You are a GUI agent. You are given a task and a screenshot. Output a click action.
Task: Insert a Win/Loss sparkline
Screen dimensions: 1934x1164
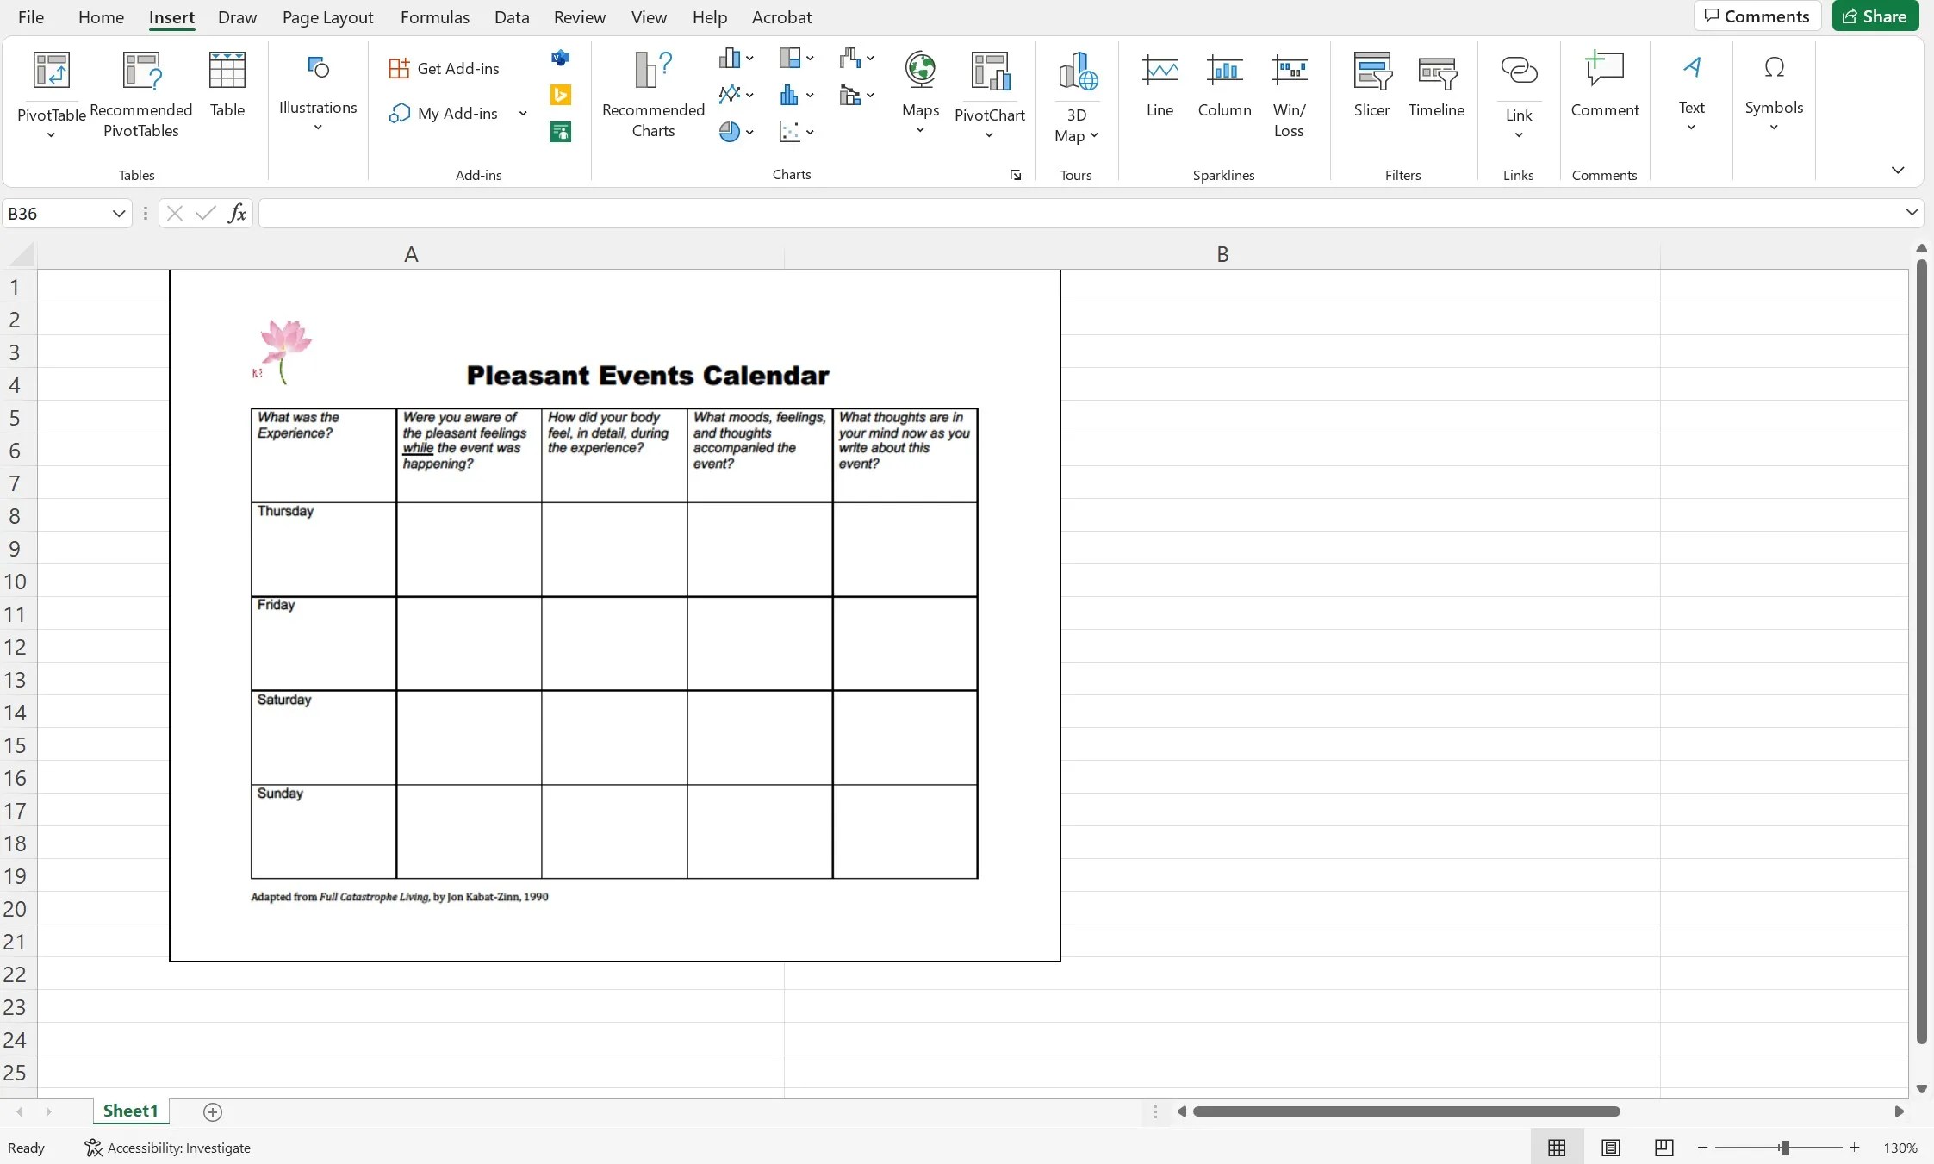click(1289, 90)
